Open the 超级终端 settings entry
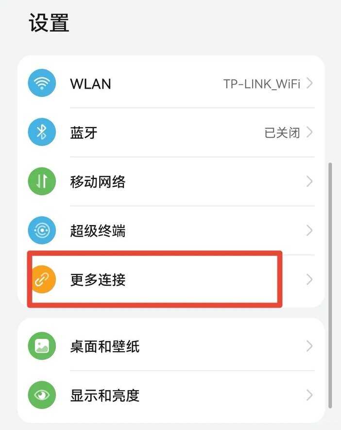Viewport: 341px width, 430px height. (171, 230)
